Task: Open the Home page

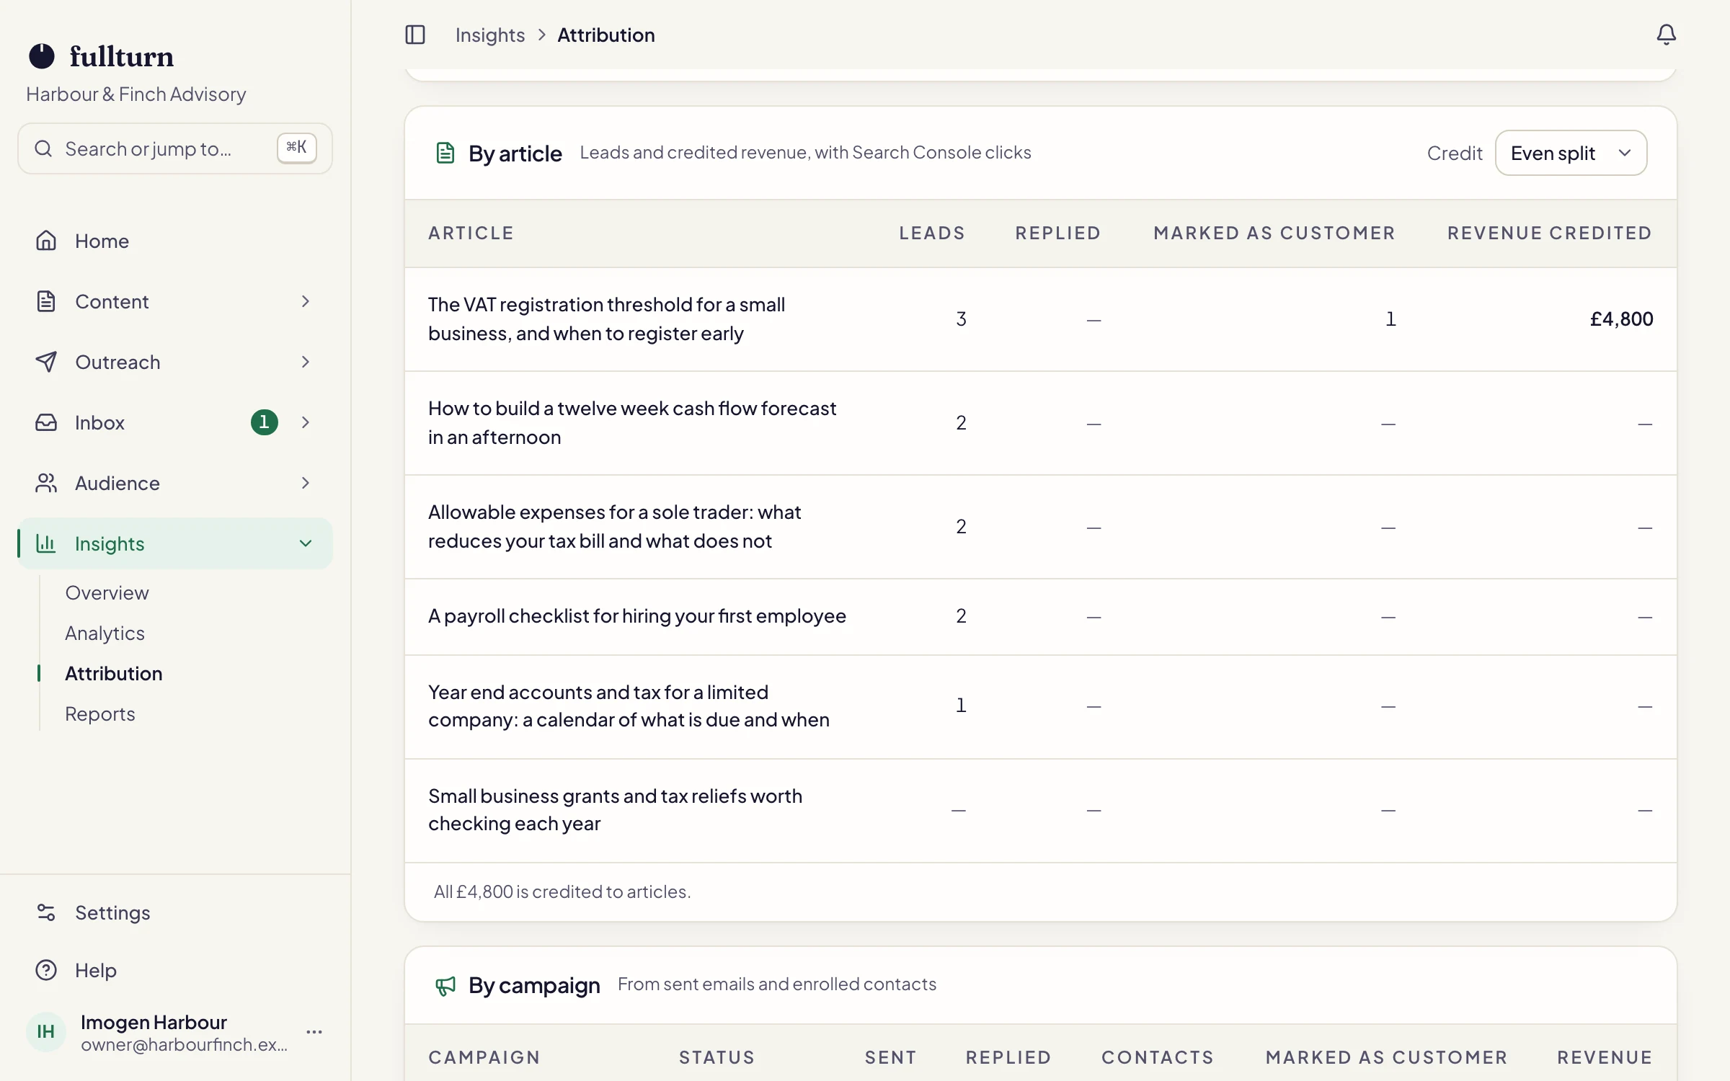Action: point(175,241)
